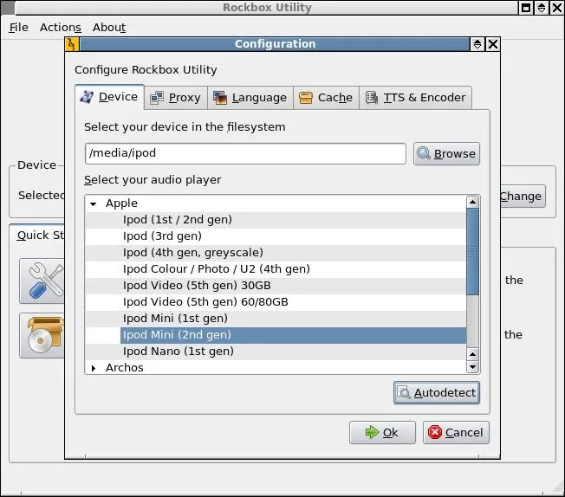Click the Quick Start tab in main window
This screenshot has width=565, height=497.
(x=37, y=236)
